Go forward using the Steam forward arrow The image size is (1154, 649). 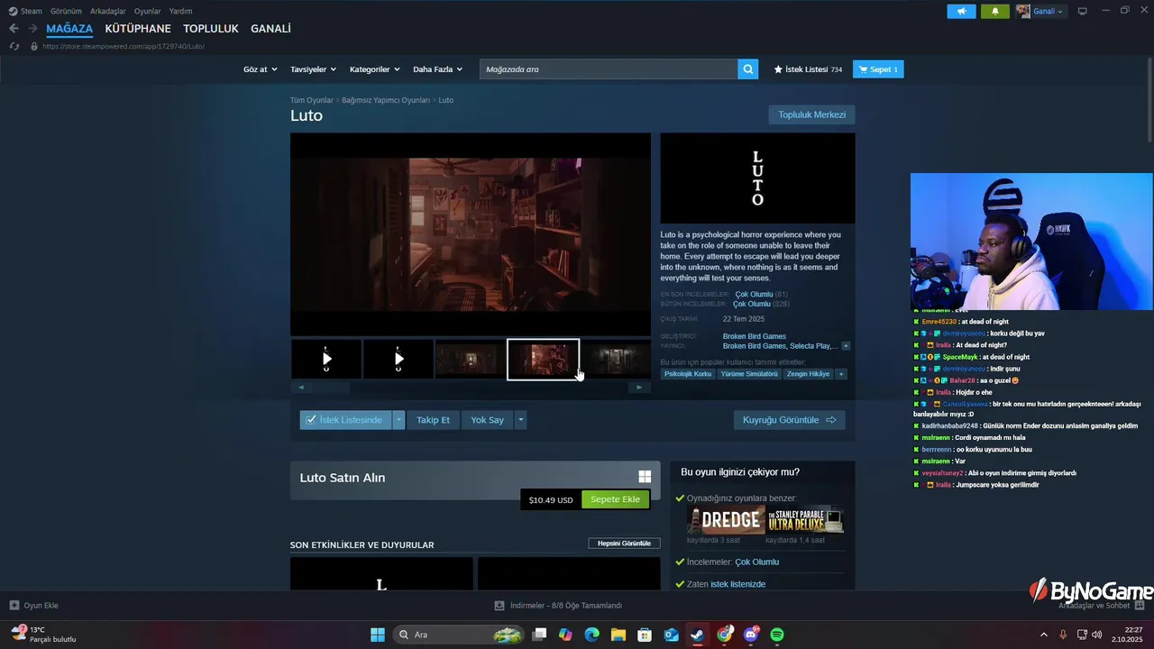(x=32, y=29)
